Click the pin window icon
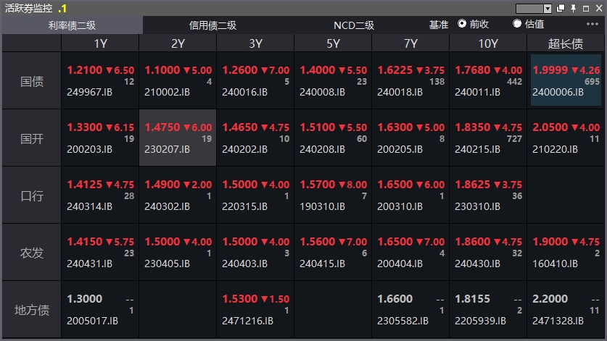 click(573, 8)
